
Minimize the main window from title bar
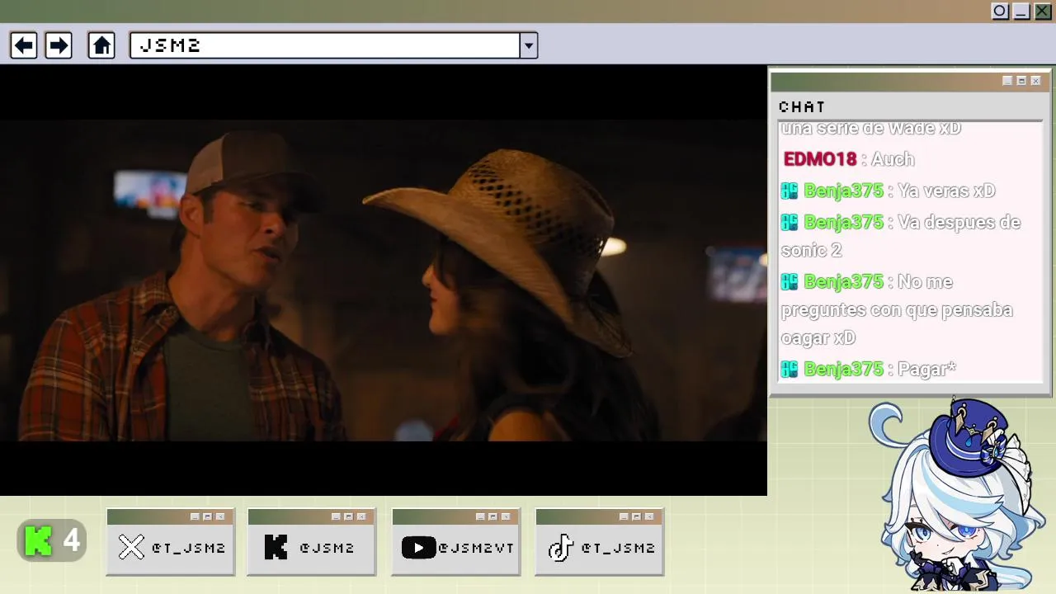tap(1021, 12)
